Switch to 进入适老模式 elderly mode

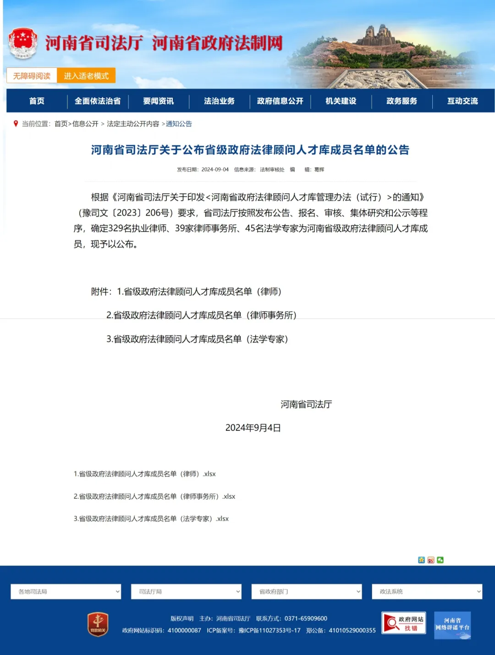pyautogui.click(x=86, y=76)
